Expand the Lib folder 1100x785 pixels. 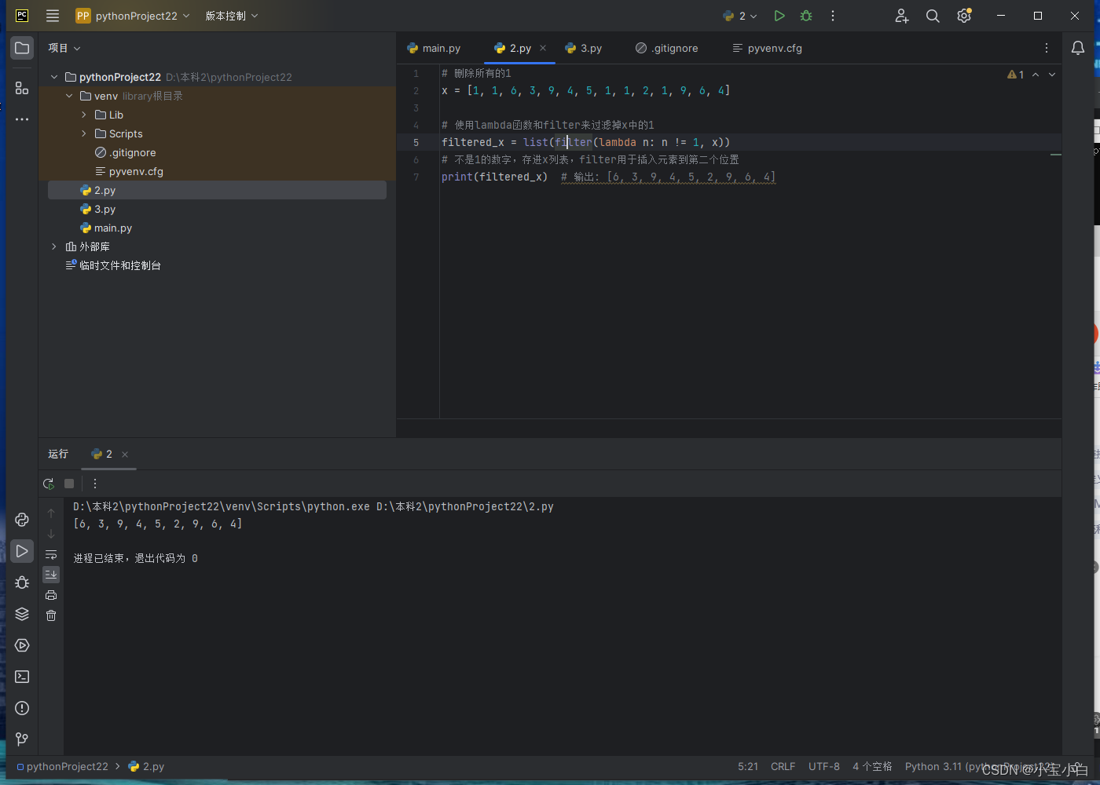84,115
